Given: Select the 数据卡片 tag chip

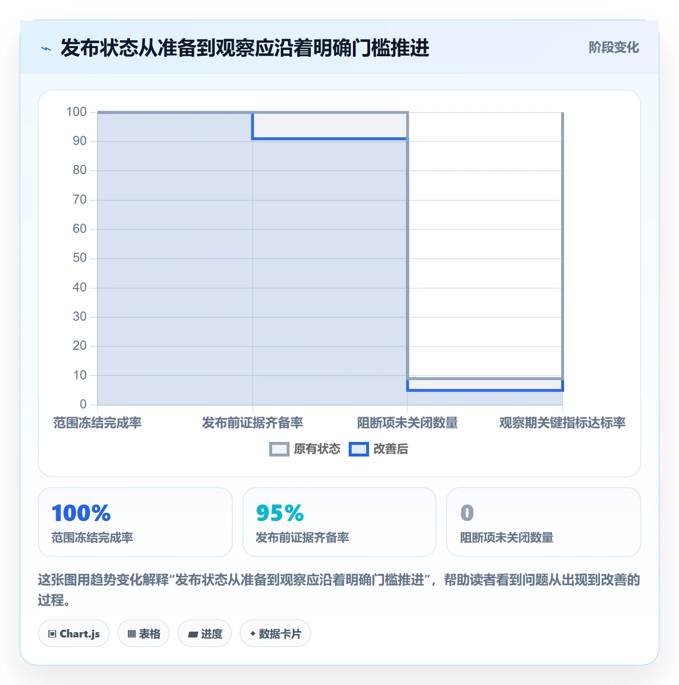Looking at the screenshot, I should click(x=275, y=634).
